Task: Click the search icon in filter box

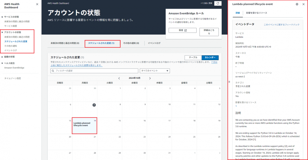Action: (x=53, y=71)
